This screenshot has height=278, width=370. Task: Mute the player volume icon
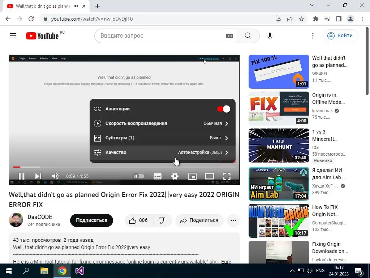coord(55,176)
